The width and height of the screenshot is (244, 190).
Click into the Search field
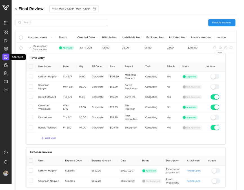click(x=62, y=23)
